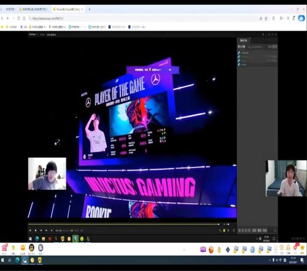Click the browser address bar URL
Viewport: 307px width, 271px height.
[x=48, y=18]
